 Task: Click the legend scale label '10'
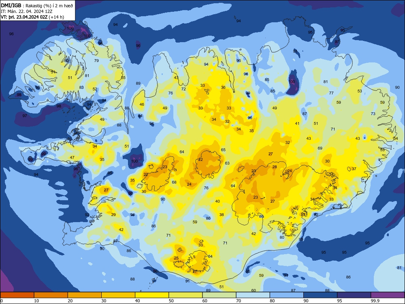[x=36, y=301]
